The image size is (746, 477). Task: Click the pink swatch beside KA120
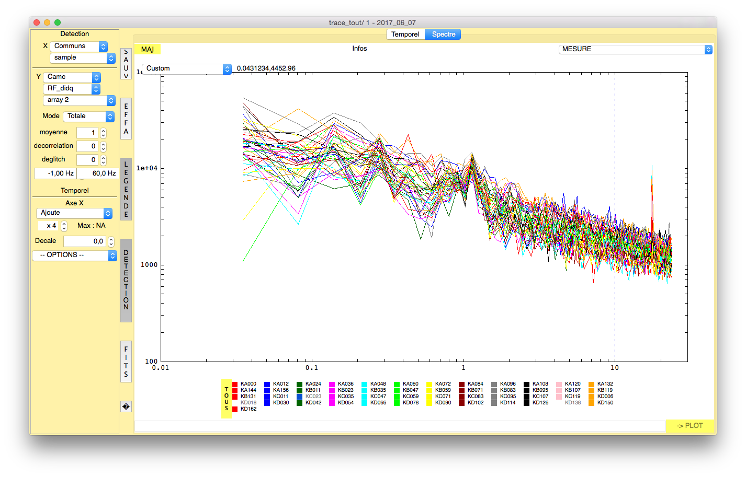(559, 384)
